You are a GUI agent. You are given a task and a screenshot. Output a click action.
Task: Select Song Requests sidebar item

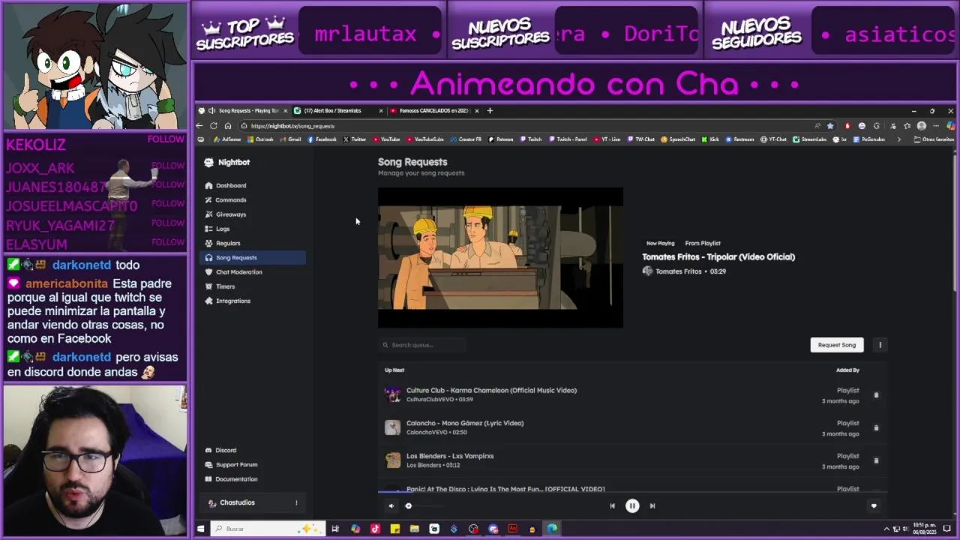pos(253,257)
